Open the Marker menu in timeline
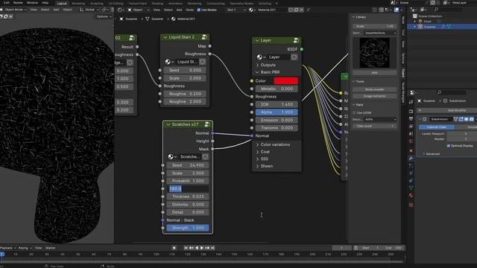This screenshot has height=268, width=477. [x=51, y=248]
